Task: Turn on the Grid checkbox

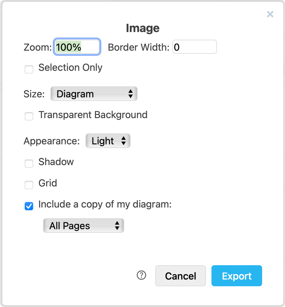Action: (x=29, y=185)
